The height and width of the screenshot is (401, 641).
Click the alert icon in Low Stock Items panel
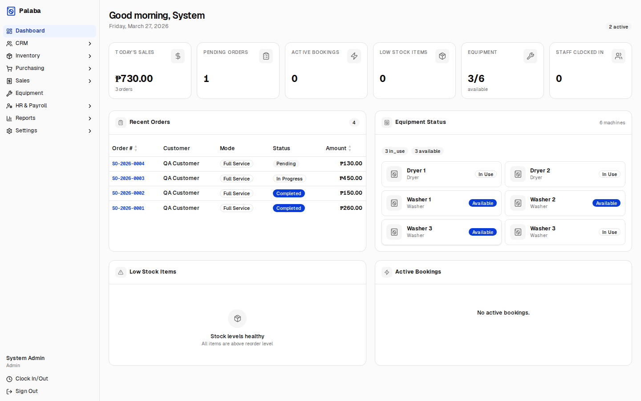click(x=120, y=272)
